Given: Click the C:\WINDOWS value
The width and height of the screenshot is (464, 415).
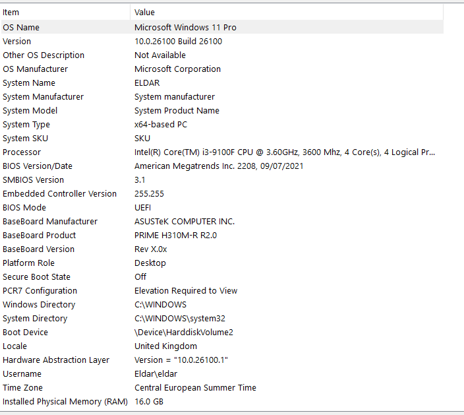Looking at the screenshot, I should (160, 305).
